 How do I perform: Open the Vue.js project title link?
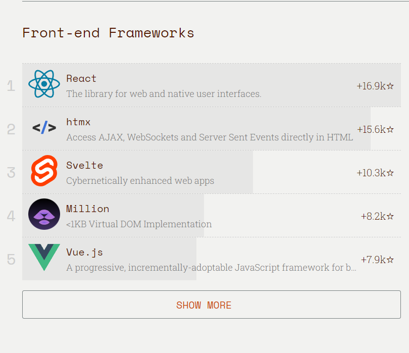pos(84,253)
